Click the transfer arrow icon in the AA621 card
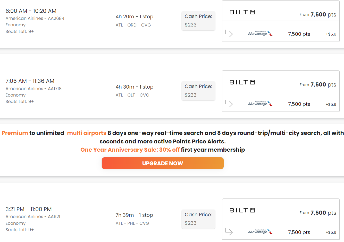Screen dimensions: 344x242 click(x=229, y=232)
